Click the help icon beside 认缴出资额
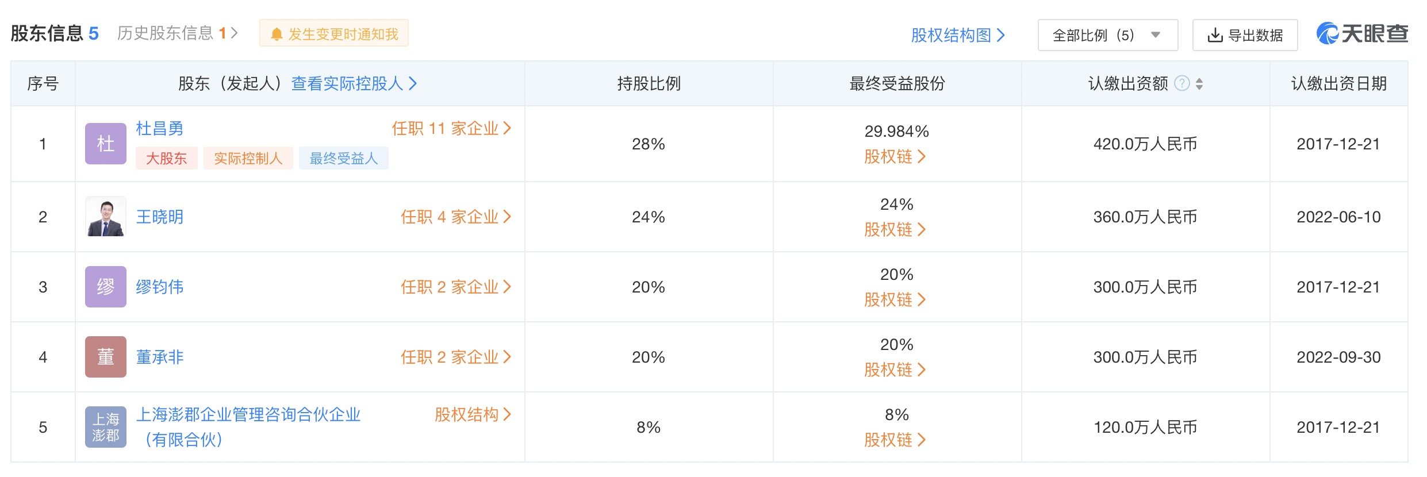This screenshot has height=477, width=1427. pyautogui.click(x=1182, y=84)
